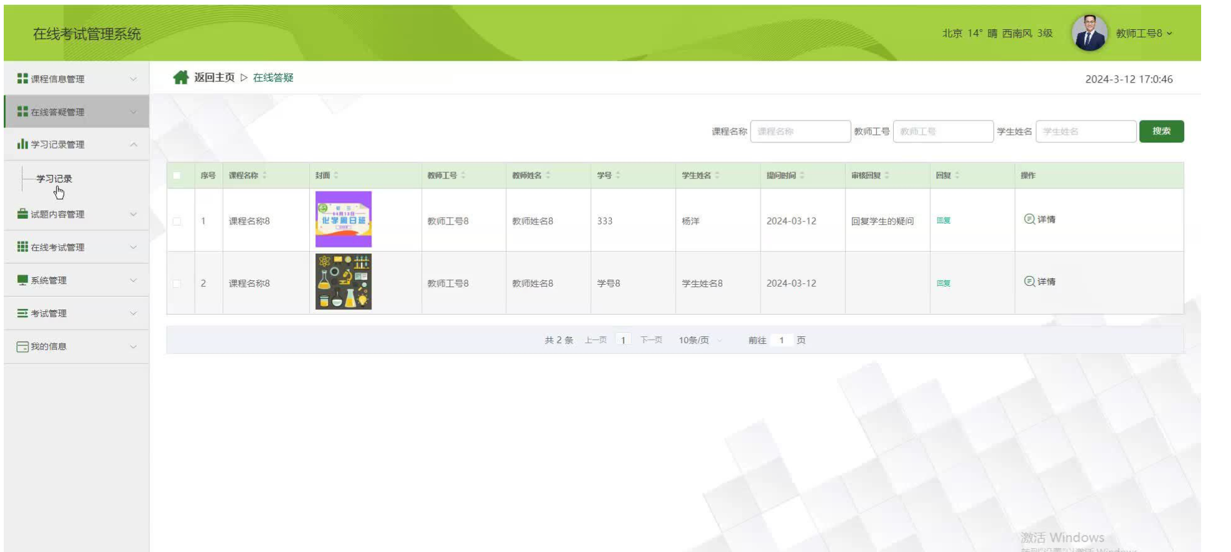Click the 我的信息 card icon
1231x552 pixels.
pyautogui.click(x=22, y=346)
